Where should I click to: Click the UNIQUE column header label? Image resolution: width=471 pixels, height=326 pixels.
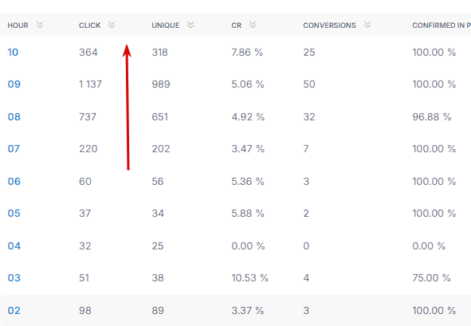[166, 26]
